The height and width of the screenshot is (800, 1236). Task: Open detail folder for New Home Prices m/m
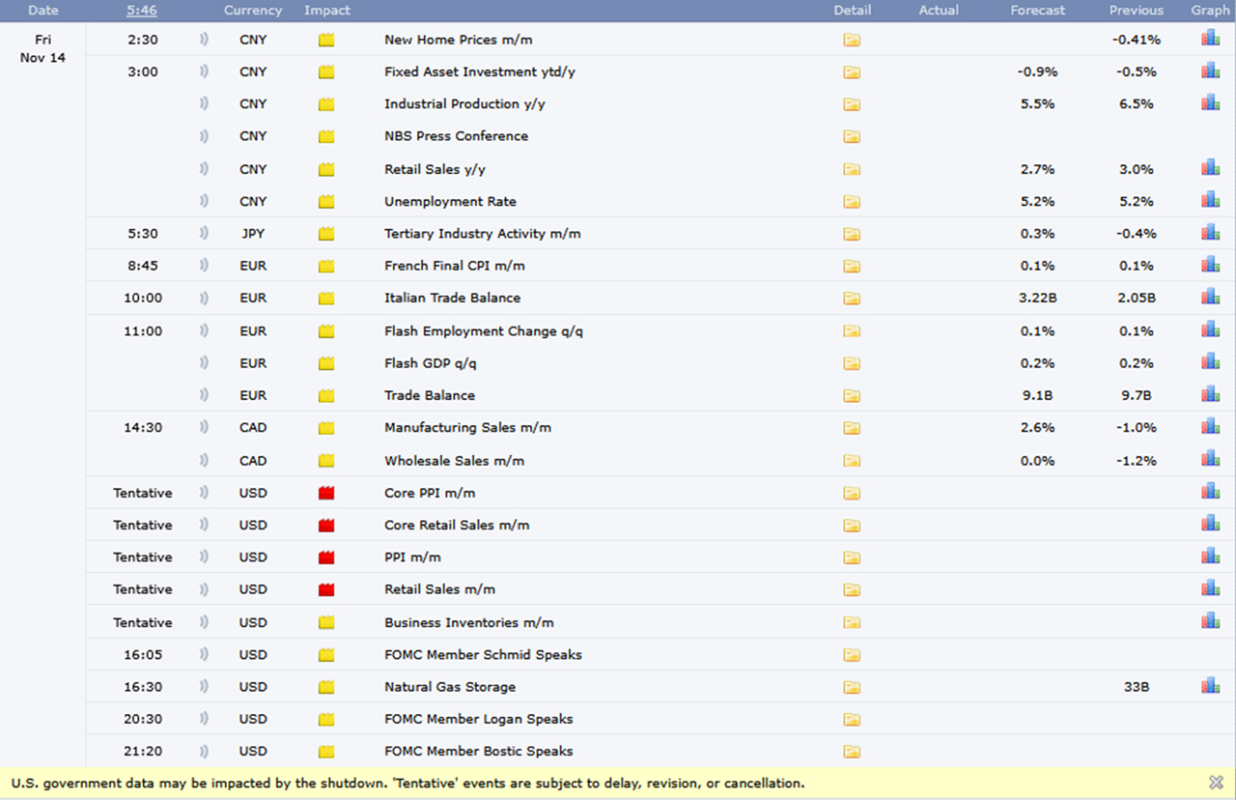pyautogui.click(x=851, y=40)
